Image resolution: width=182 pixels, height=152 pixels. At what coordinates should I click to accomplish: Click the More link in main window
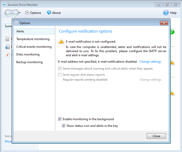click(8, 141)
